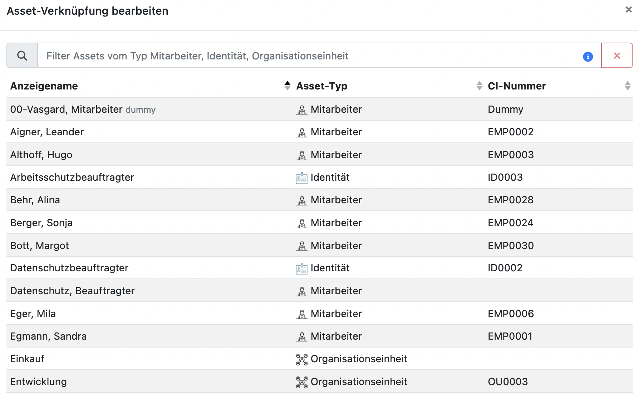The width and height of the screenshot is (638, 398).
Task: Click Organisationseinheit type in Entwicklung row
Action: (359, 382)
